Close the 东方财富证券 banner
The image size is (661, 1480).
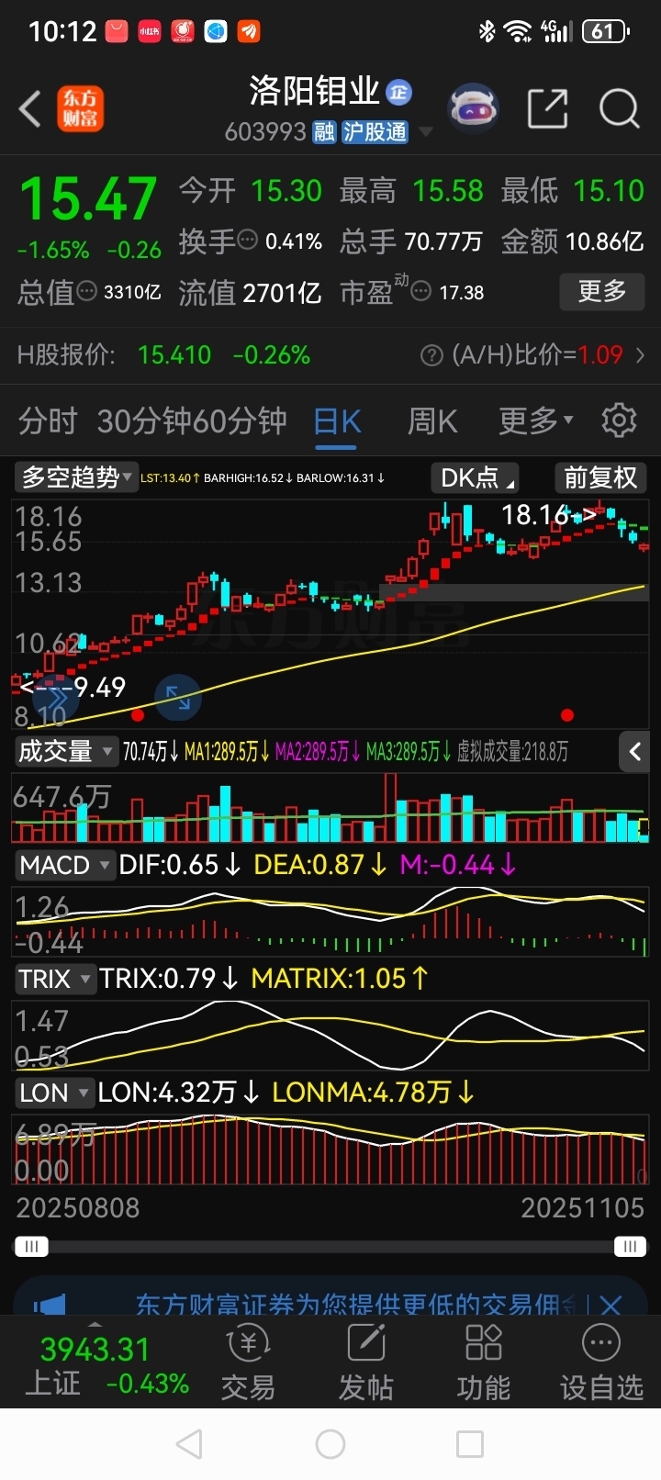tap(611, 1305)
